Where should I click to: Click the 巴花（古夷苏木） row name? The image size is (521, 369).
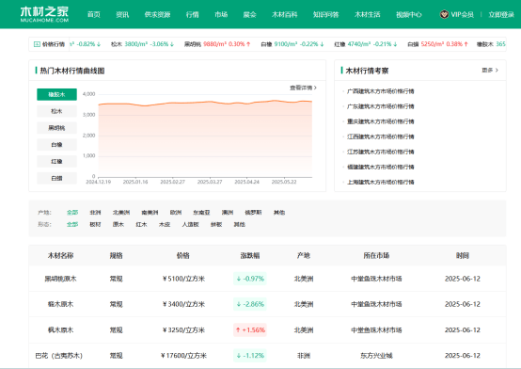[x=59, y=356]
